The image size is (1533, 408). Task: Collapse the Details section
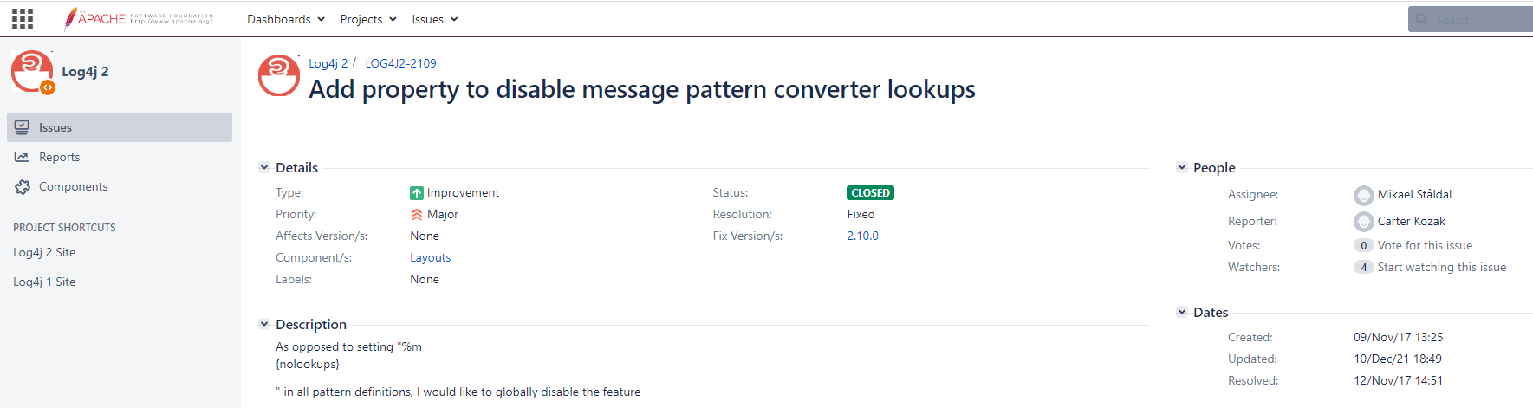click(x=264, y=167)
